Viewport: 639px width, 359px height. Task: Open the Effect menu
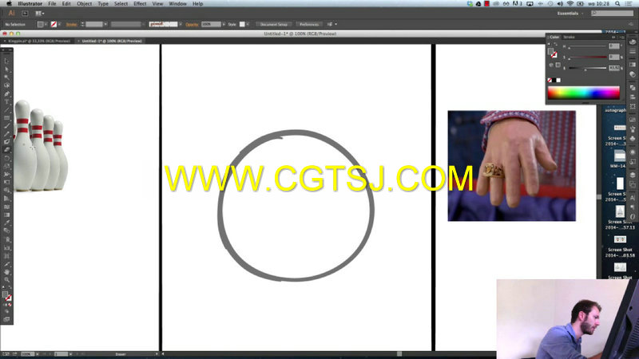140,4
